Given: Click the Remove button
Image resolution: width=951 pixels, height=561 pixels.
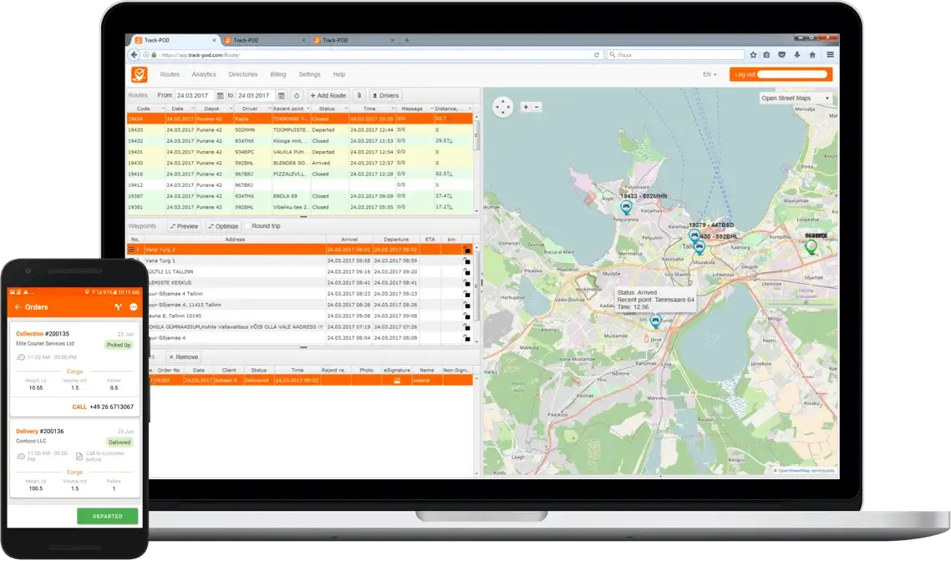Looking at the screenshot, I should pyautogui.click(x=184, y=356).
